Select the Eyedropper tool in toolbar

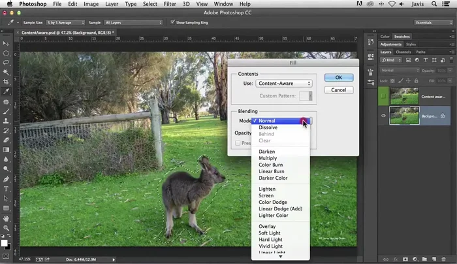point(6,92)
